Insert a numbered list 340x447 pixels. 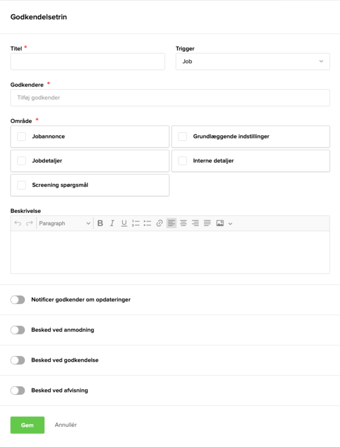(x=136, y=223)
